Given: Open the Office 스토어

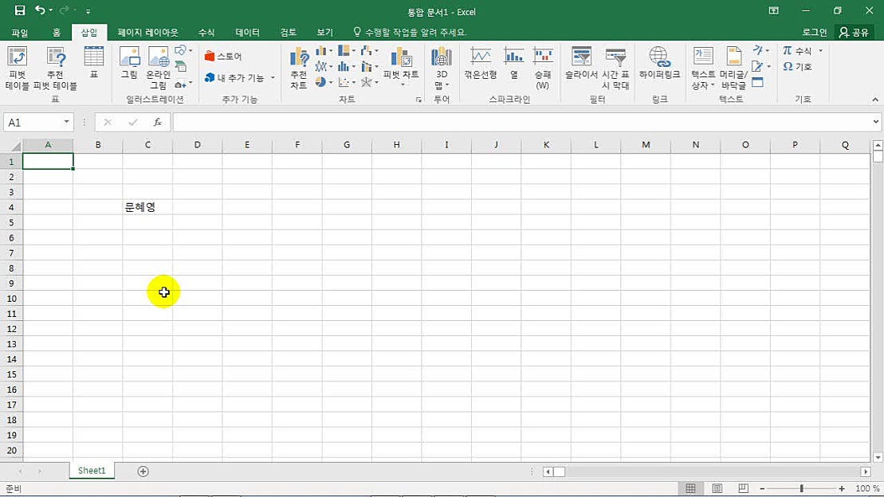Looking at the screenshot, I should [x=225, y=56].
